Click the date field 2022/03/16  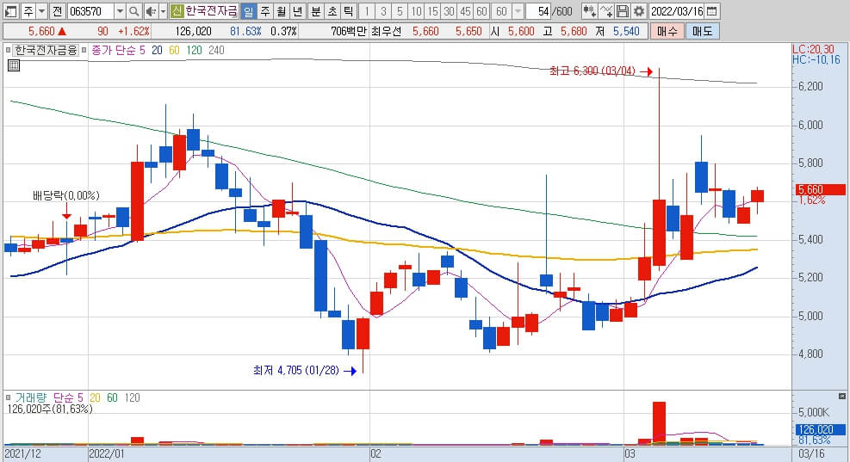tap(677, 11)
